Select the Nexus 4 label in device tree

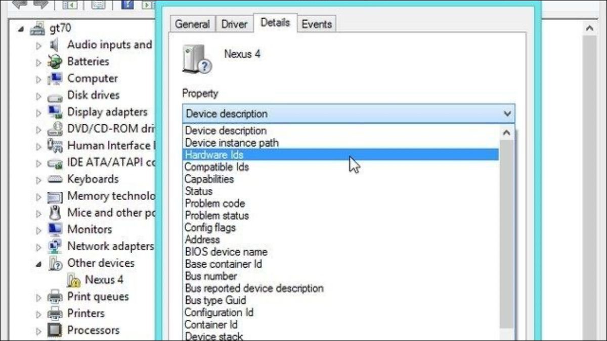pyautogui.click(x=104, y=279)
